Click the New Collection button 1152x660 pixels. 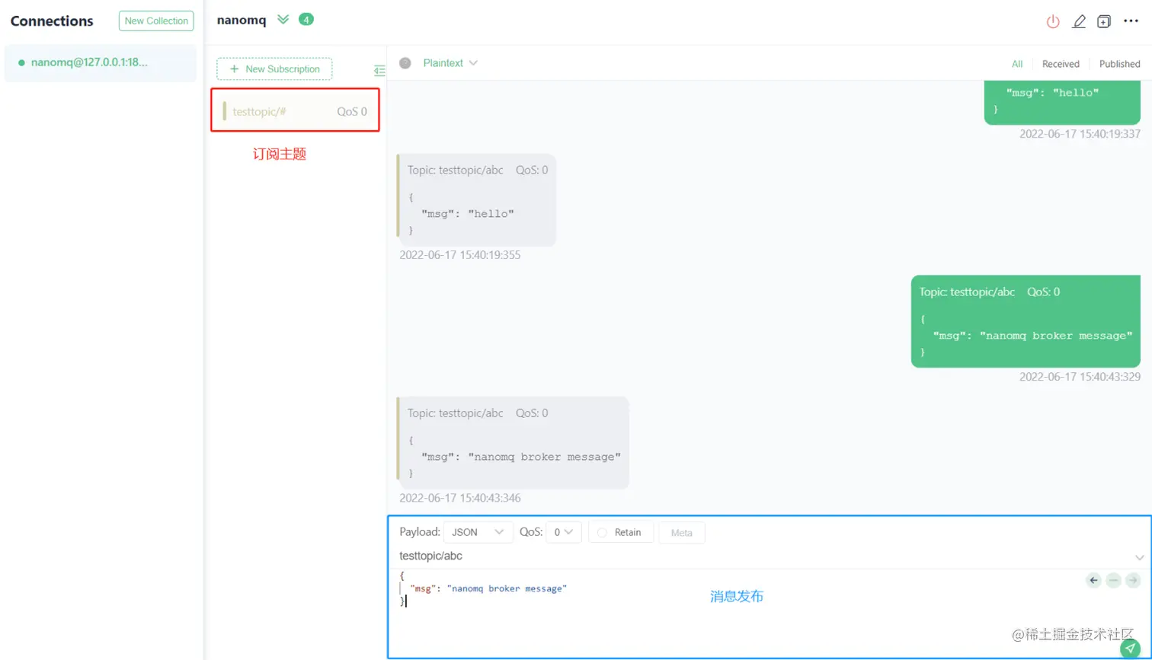[156, 21]
